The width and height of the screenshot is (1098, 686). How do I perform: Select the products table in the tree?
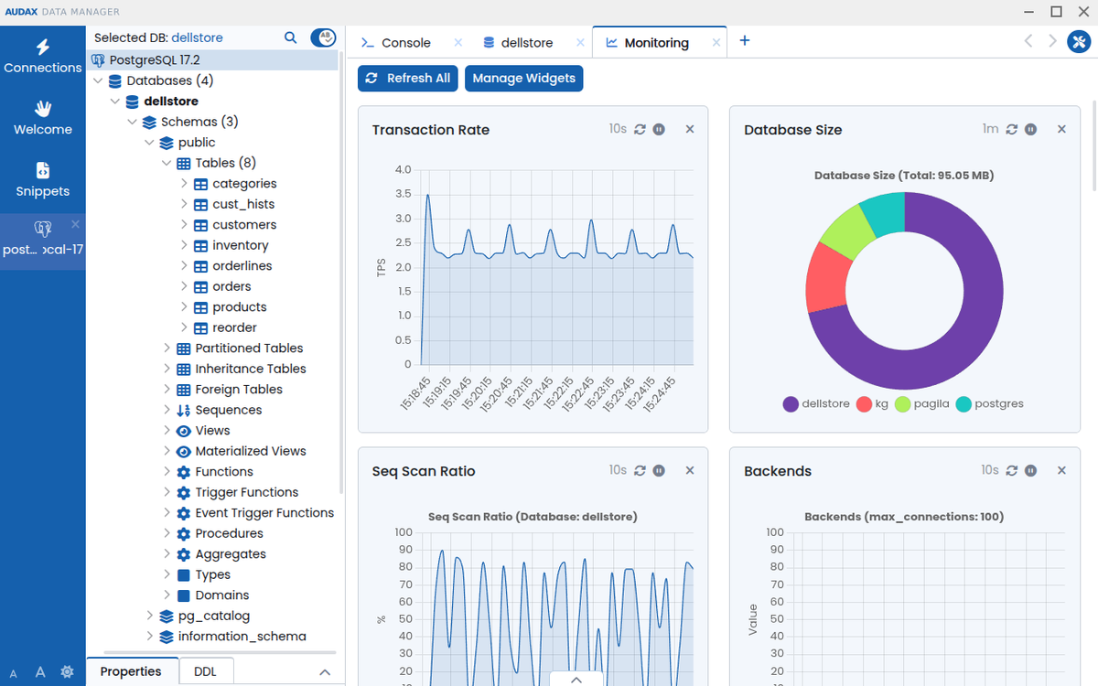[x=240, y=307]
